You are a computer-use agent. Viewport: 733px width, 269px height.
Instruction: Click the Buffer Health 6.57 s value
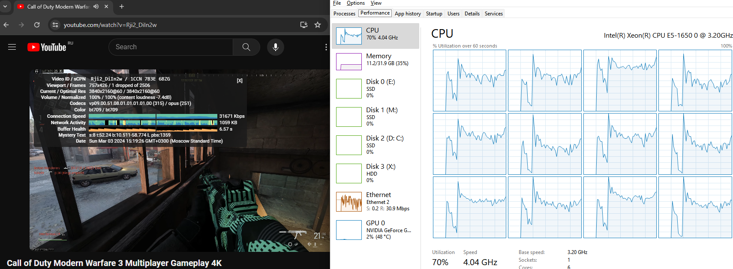(226, 129)
